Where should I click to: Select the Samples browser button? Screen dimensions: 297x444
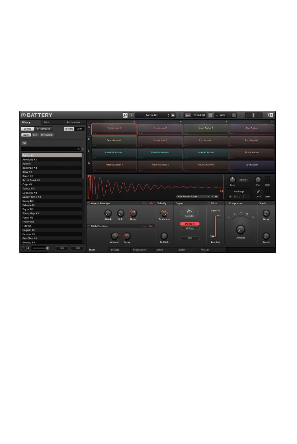pos(43,129)
